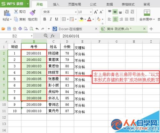Viewport: 160px width, 133px height.
Task: Click the redo arrow
Action: pyautogui.click(x=43, y=29)
